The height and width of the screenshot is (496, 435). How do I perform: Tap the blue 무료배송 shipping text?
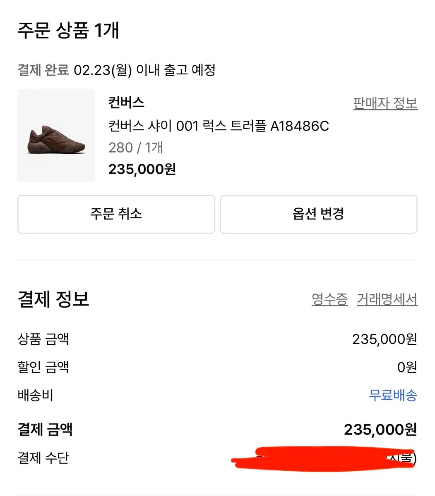click(393, 396)
